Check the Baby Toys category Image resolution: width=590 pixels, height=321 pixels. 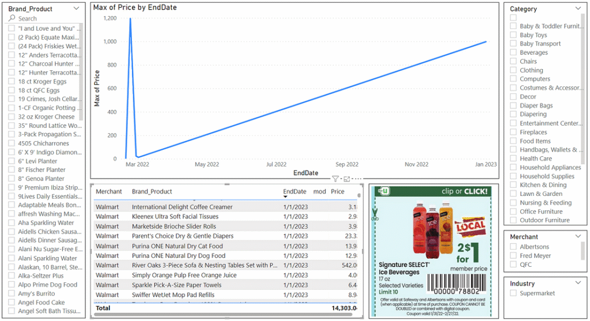513,35
